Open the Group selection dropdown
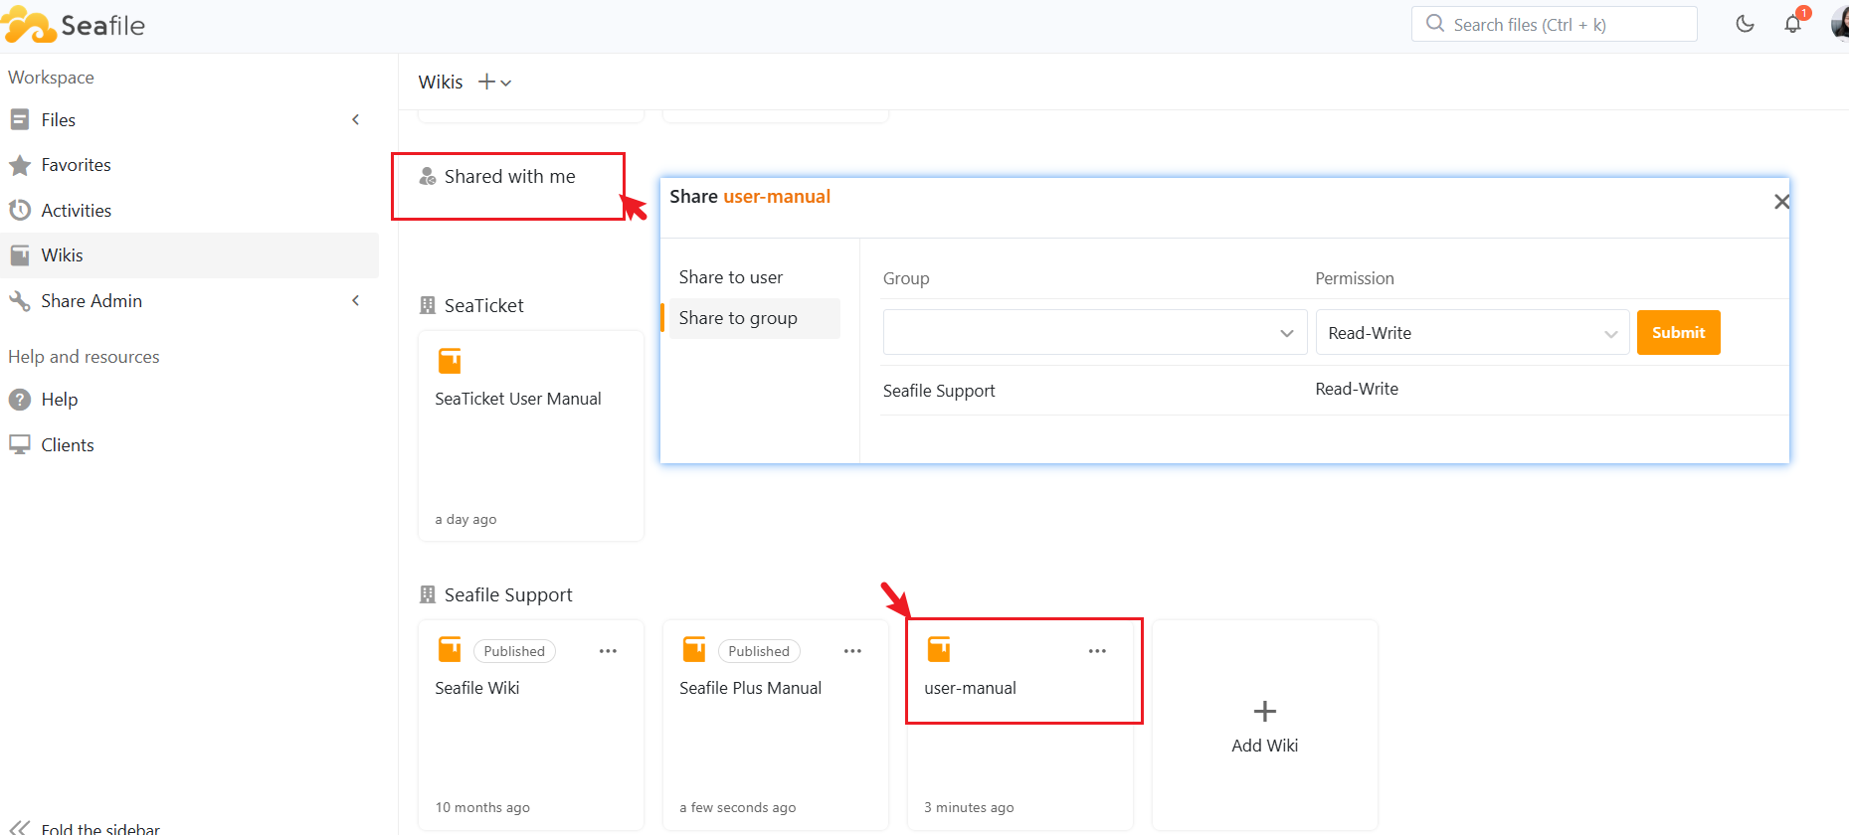1849x835 pixels. pos(1094,333)
